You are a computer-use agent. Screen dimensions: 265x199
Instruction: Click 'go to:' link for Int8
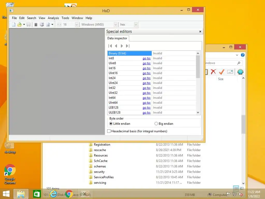coord(146,58)
